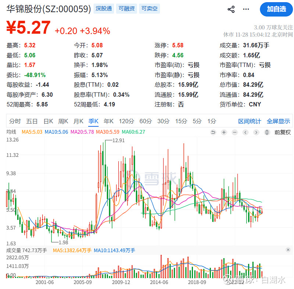Shift chart right with right chevron icon

tap(256, 133)
